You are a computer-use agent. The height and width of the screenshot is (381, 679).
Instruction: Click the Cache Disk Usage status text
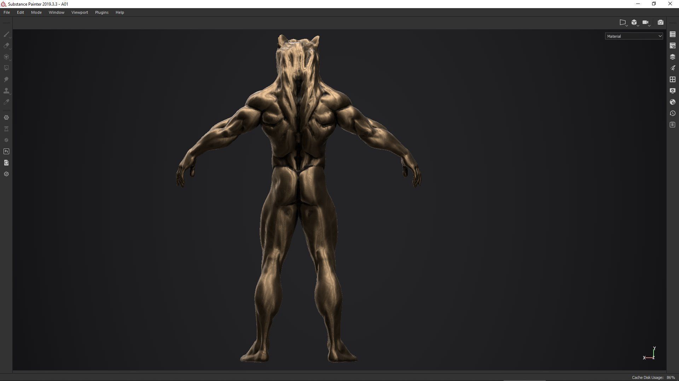tap(654, 377)
